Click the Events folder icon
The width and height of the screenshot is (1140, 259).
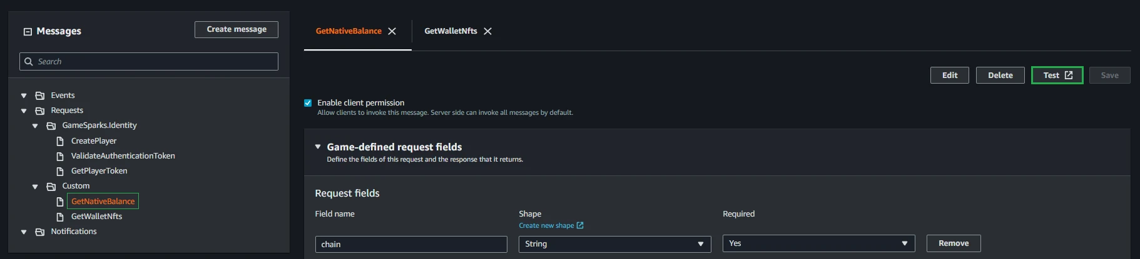pyautogui.click(x=40, y=95)
